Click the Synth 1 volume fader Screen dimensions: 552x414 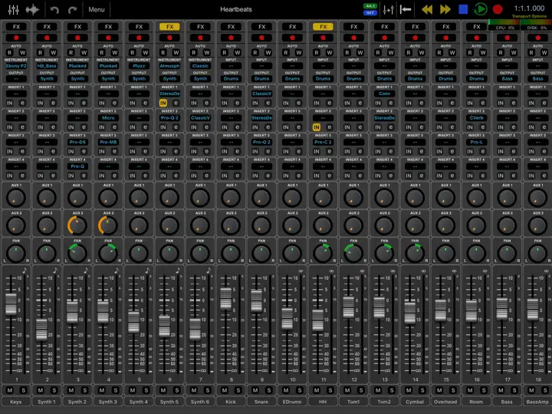41,330
